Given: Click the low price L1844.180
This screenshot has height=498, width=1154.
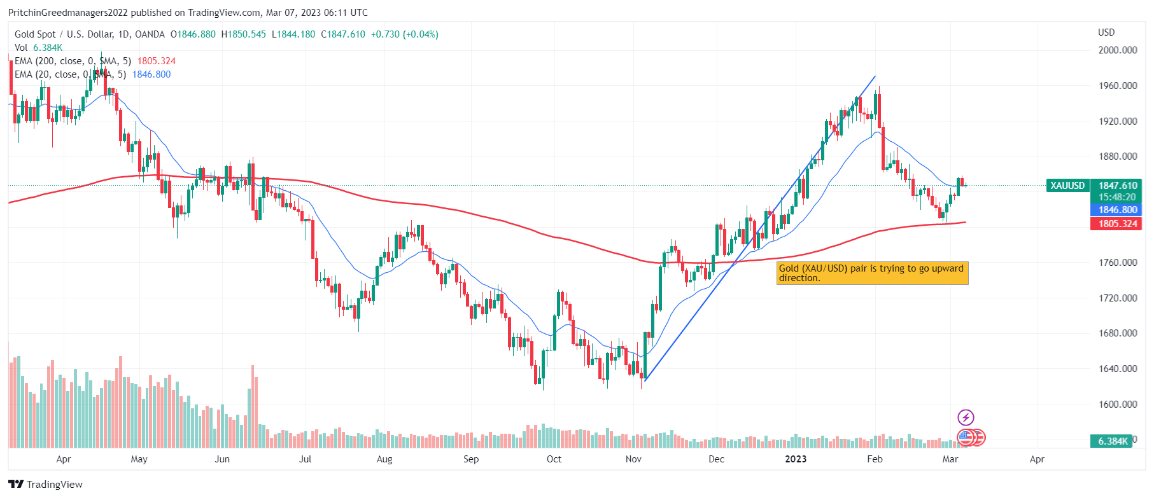Looking at the screenshot, I should pos(293,34).
